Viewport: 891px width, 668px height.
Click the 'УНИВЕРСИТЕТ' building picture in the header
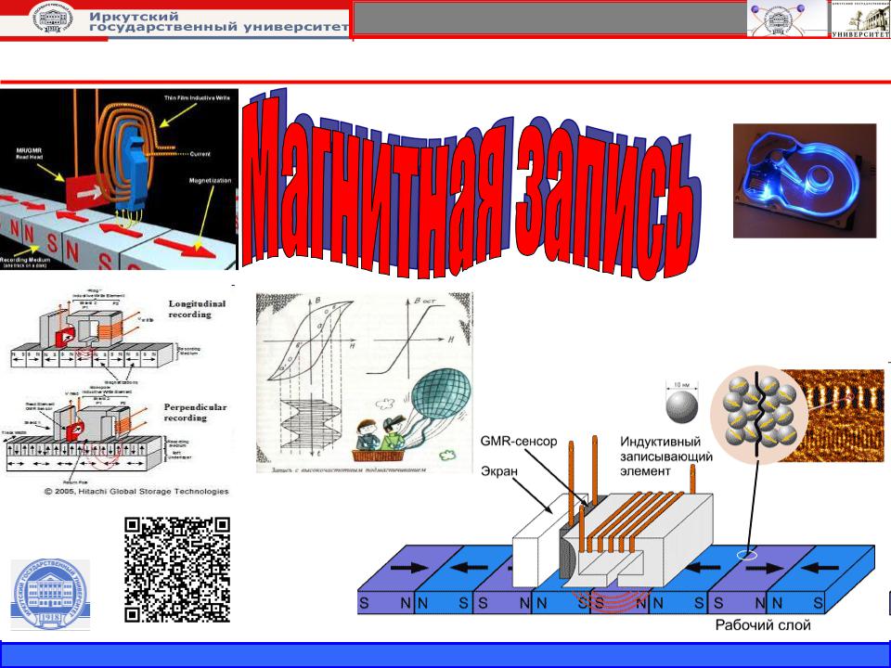860,19
